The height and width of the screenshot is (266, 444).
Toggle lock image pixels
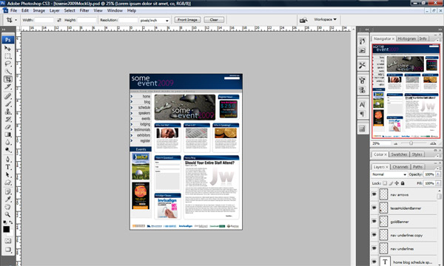coord(391,183)
